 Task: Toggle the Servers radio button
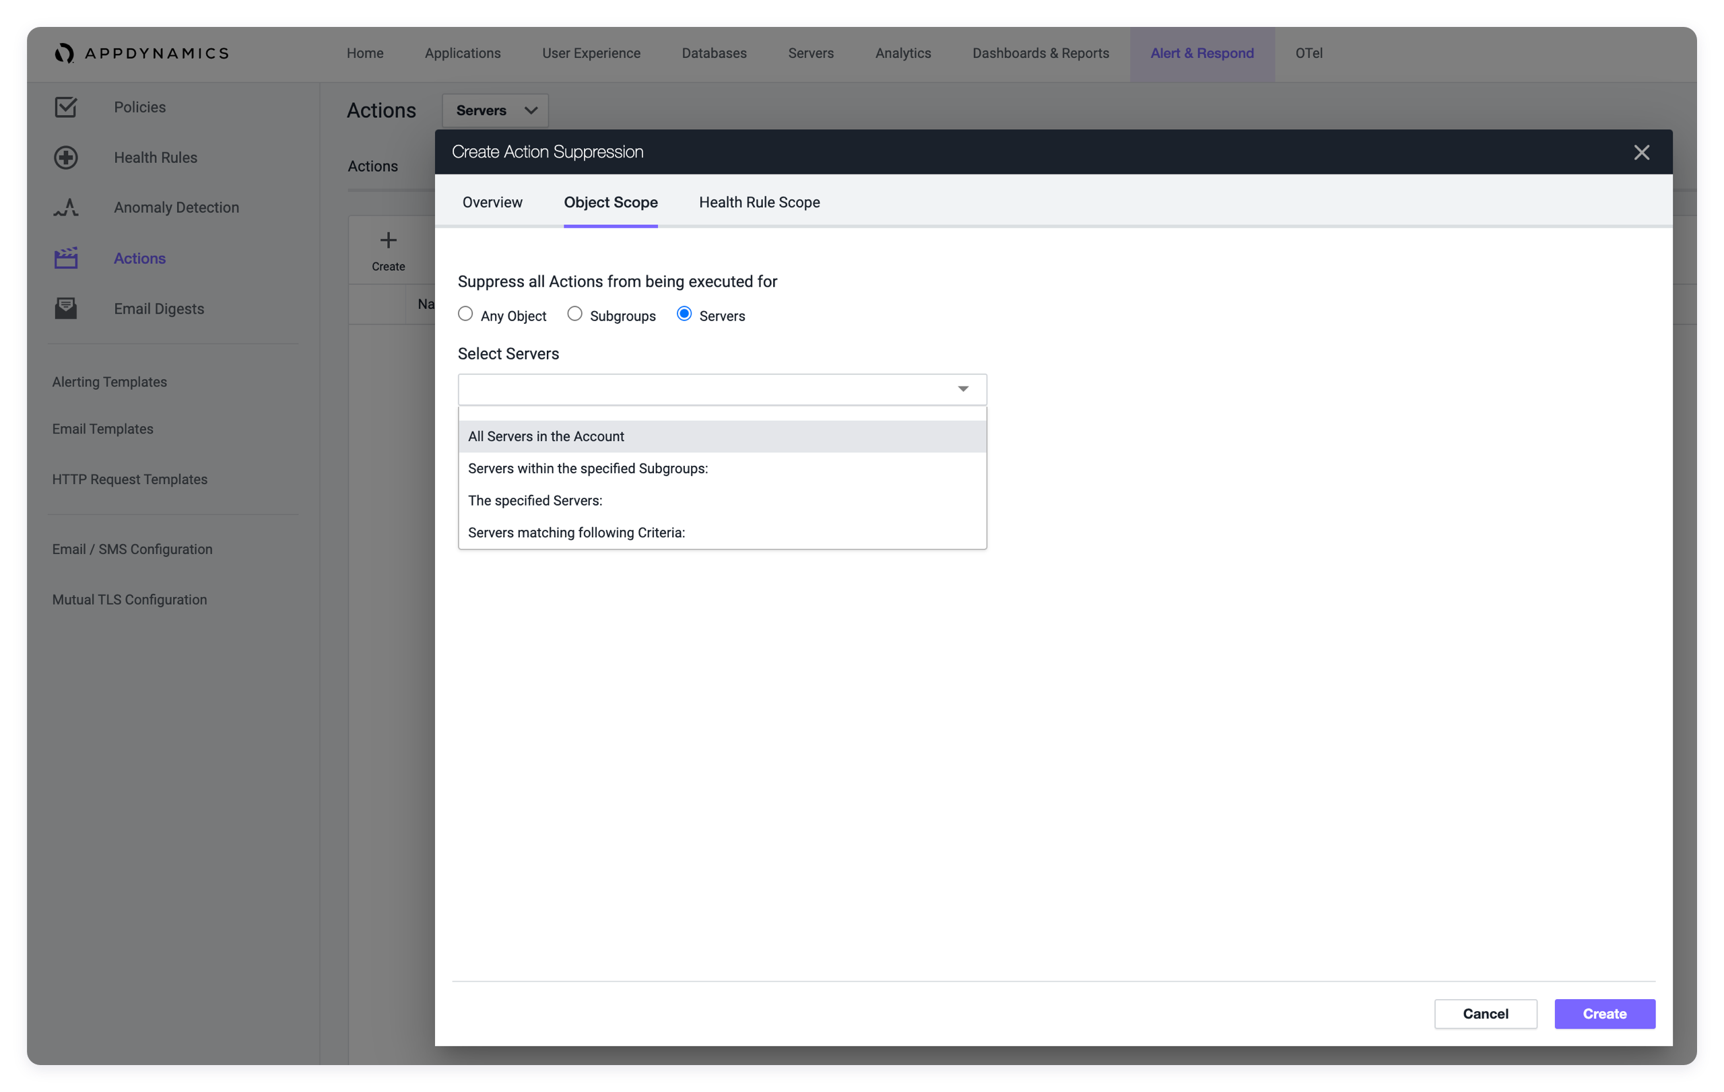pos(684,313)
